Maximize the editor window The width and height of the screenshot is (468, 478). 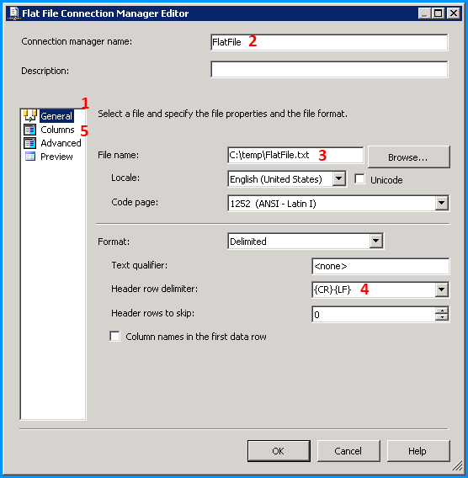point(439,13)
